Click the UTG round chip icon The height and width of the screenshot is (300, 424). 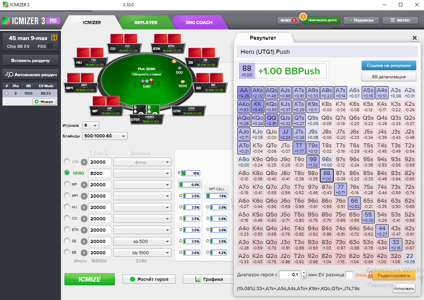[x=84, y=162]
